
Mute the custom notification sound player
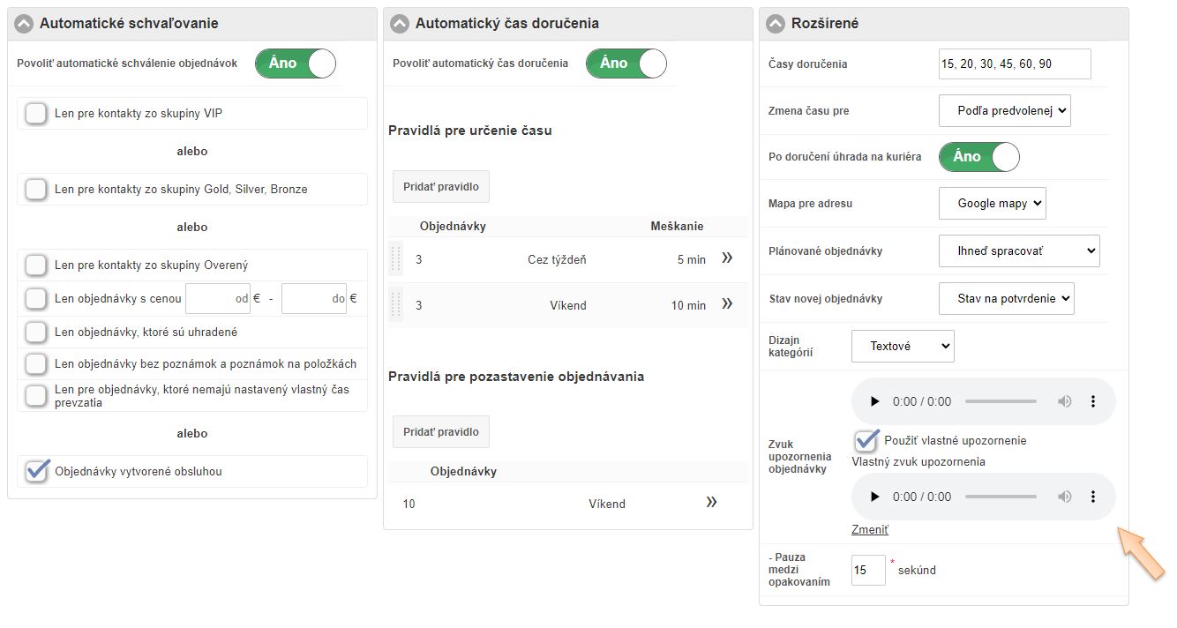[1065, 497]
